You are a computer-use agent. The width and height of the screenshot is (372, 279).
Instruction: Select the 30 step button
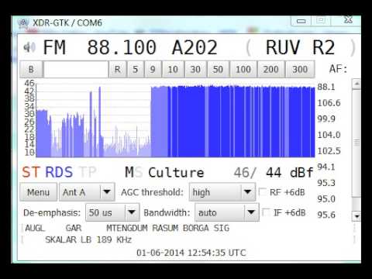click(195, 69)
